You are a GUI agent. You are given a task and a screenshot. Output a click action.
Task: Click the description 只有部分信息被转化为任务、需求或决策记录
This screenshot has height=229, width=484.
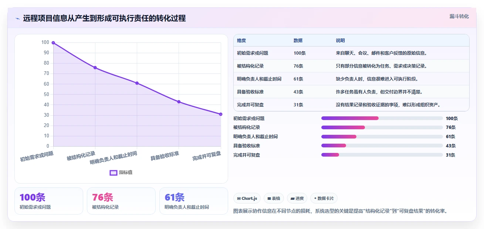[x=382, y=66]
